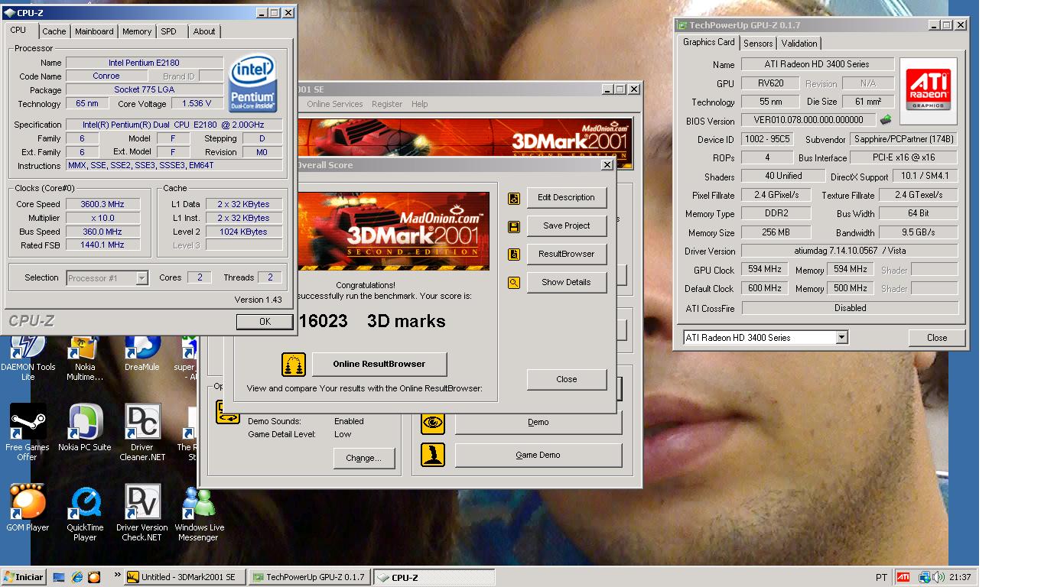Click the ResultBrowser button
The image size is (1054, 587).
click(x=566, y=255)
